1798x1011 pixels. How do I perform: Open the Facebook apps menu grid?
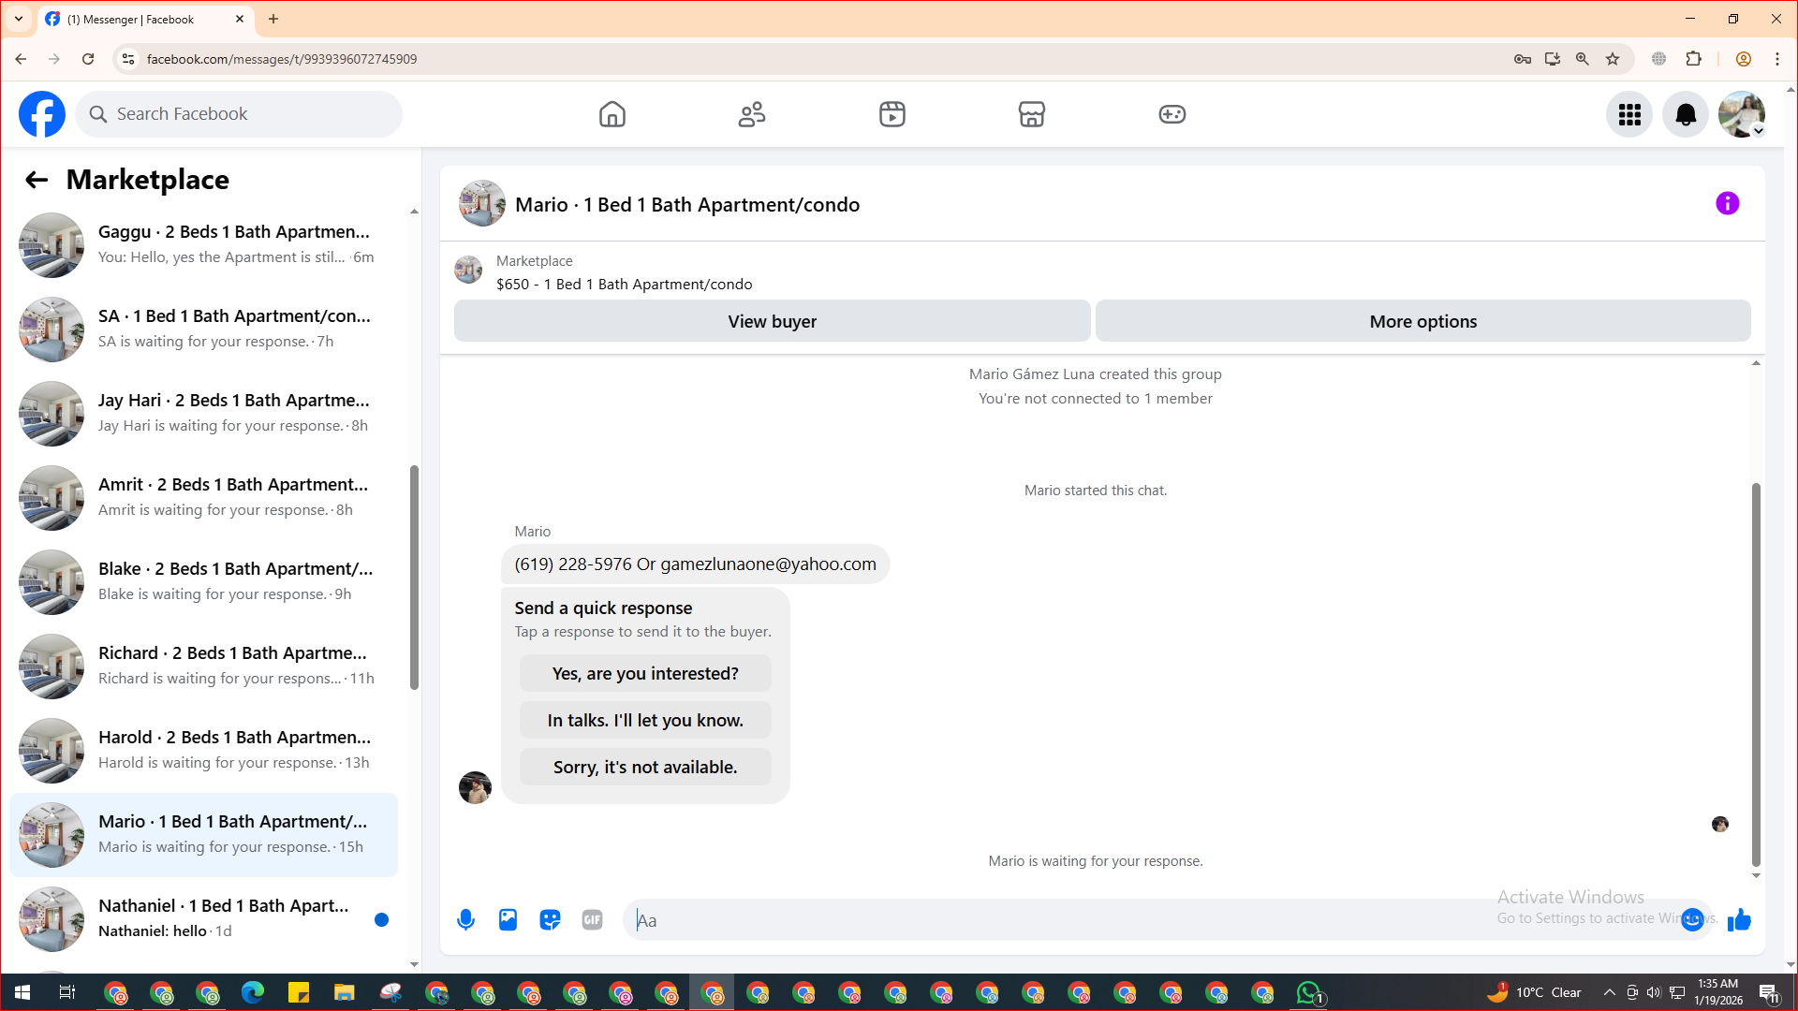(x=1629, y=114)
